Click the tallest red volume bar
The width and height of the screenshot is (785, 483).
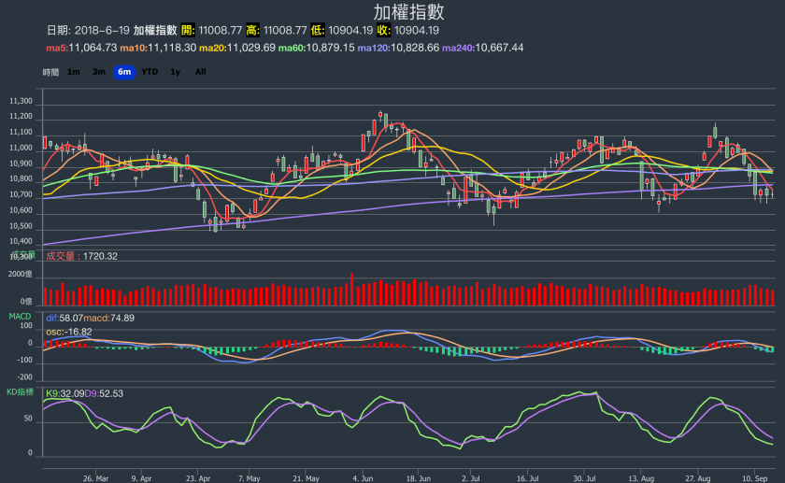[x=351, y=288]
